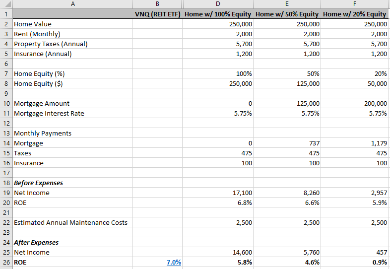This screenshot has height=269, width=390.
Task: Select the 737 mortgage payment cell
Action: 287,143
